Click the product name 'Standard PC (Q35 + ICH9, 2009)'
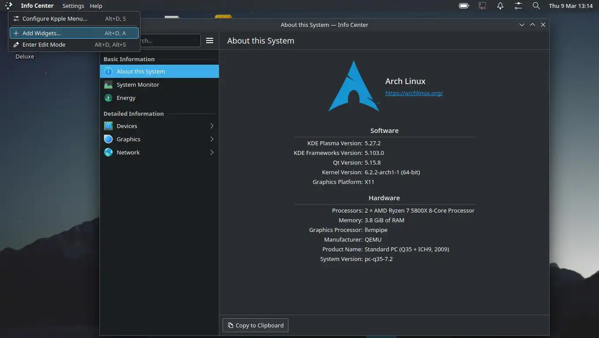 coord(407,249)
